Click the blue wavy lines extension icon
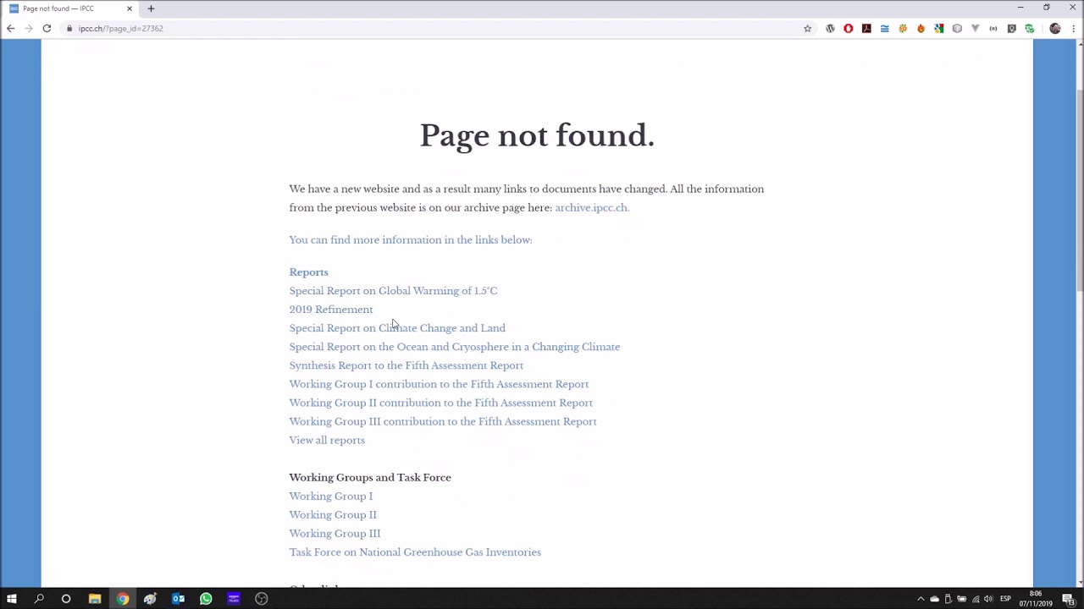Image resolution: width=1084 pixels, height=609 pixels. point(884,29)
